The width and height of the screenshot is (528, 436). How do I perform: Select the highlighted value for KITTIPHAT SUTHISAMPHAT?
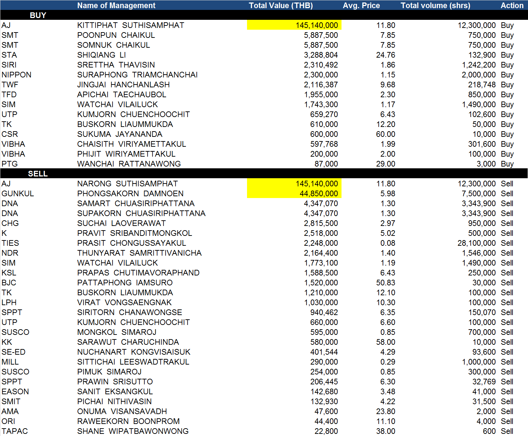tap(294, 25)
